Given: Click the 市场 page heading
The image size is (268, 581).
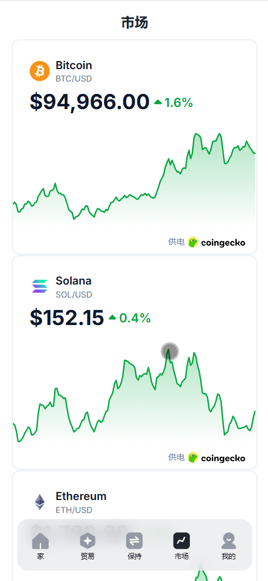Looking at the screenshot, I should 135,23.
